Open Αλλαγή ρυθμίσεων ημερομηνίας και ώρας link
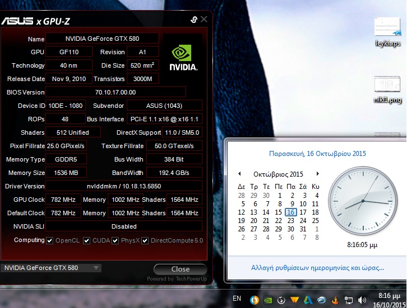407x308 pixels. (317, 268)
